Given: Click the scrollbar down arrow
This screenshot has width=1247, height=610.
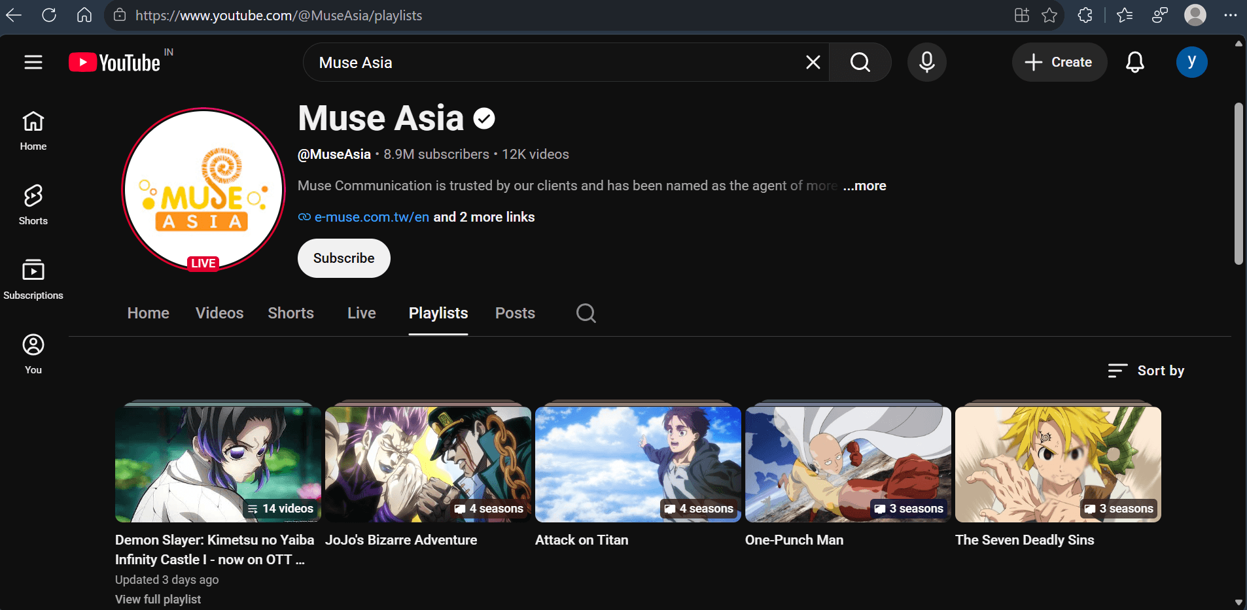Looking at the screenshot, I should [1238, 602].
